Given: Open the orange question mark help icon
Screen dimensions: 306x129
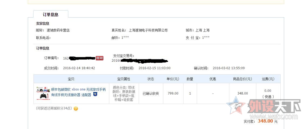Looking at the screenshot, I should (x=76, y=109).
